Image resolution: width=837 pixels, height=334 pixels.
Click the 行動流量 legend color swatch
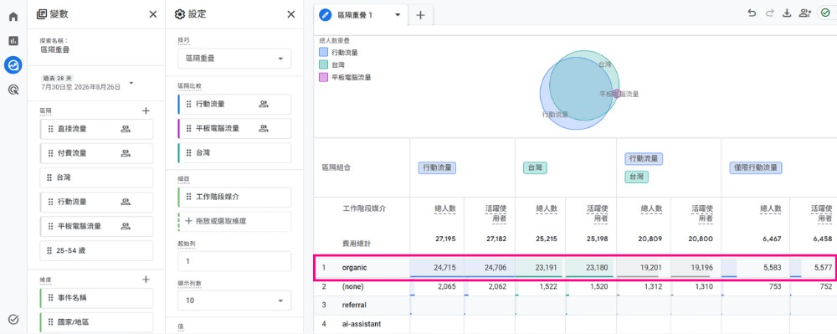(323, 52)
